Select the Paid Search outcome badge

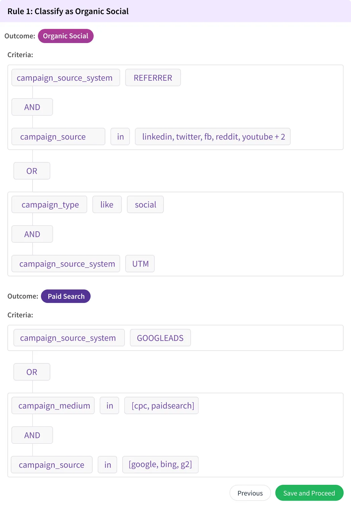pos(66,296)
